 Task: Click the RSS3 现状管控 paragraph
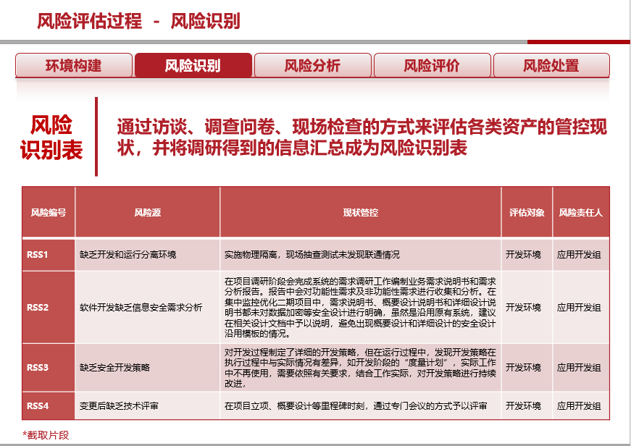[x=360, y=368]
